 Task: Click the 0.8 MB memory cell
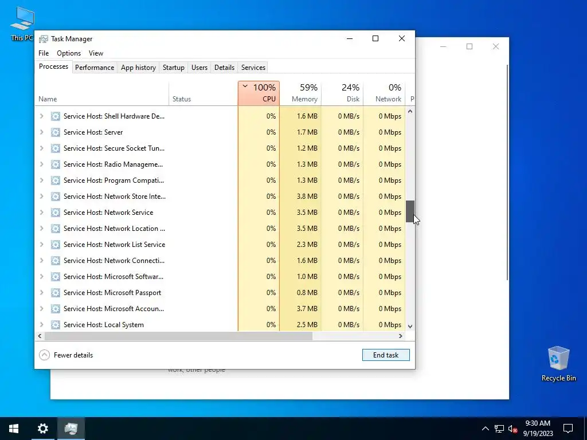tap(300, 293)
